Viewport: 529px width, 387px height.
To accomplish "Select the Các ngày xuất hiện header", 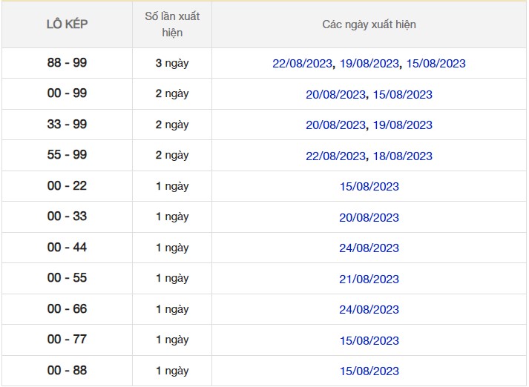I will tap(369, 24).
